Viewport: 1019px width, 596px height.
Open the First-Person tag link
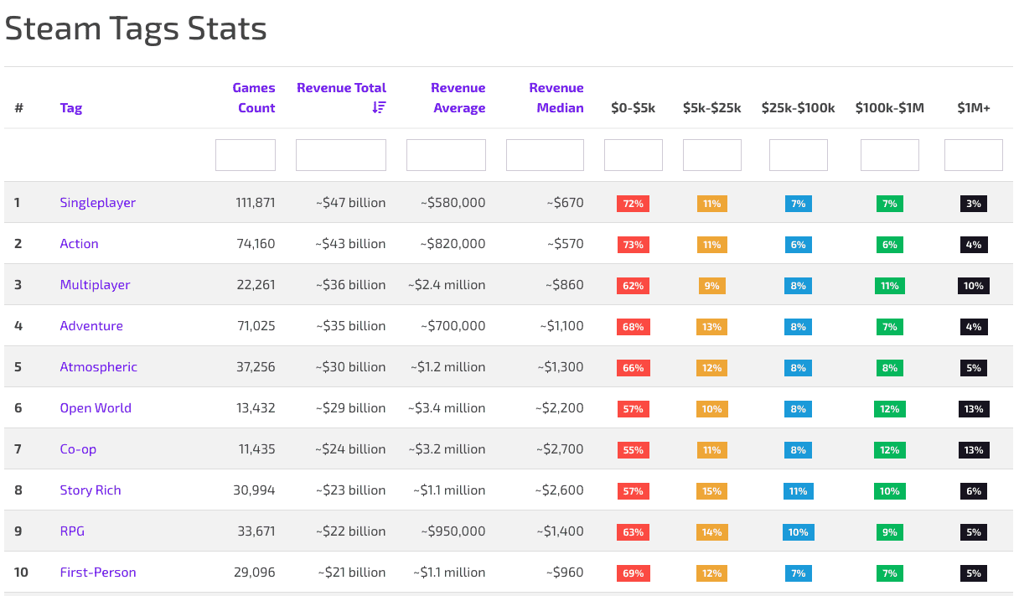pyautogui.click(x=98, y=573)
